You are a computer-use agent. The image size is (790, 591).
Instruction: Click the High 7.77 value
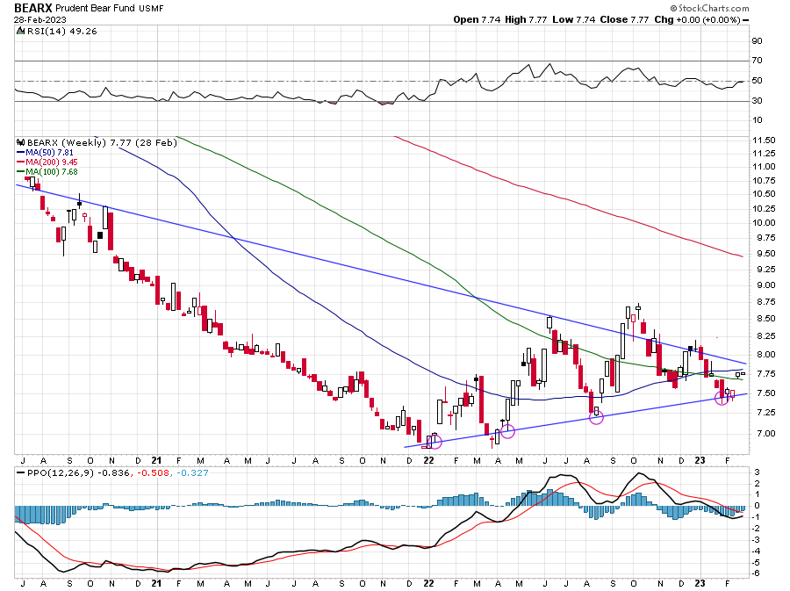click(526, 19)
